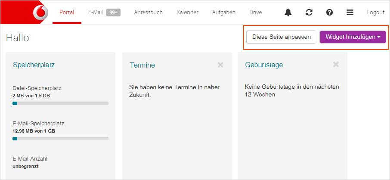Click the refresh sync icon
The width and height of the screenshot is (390, 180).
[309, 12]
